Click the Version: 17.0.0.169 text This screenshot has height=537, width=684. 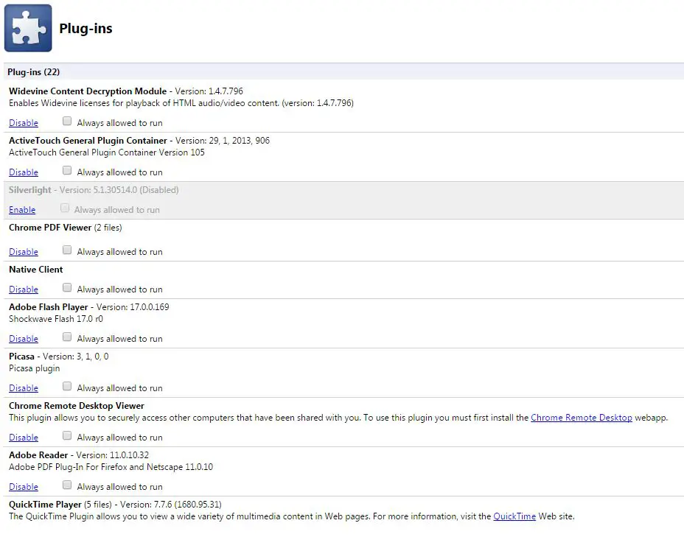[133, 307]
